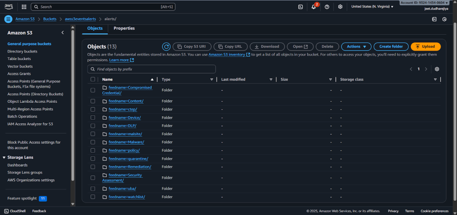Toggle the hamburger navigation menu icon
The width and height of the screenshot is (457, 215).
(8, 19)
